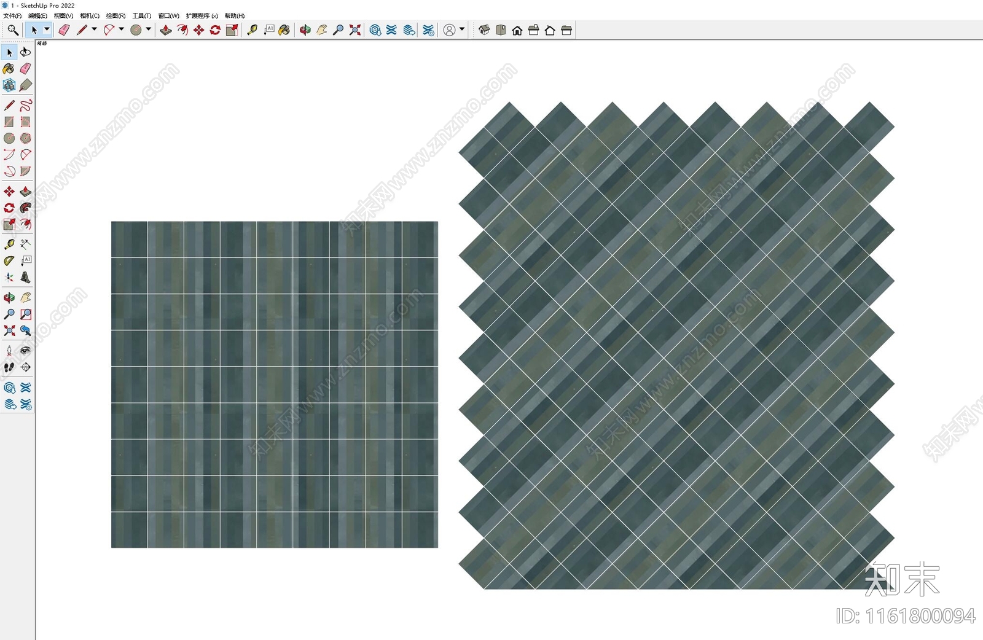This screenshot has width=983, height=640.
Task: Open the 帮助(H) menu
Action: coord(235,16)
